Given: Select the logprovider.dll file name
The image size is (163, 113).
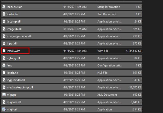Looking at the screenshot, I should point(17,80).
